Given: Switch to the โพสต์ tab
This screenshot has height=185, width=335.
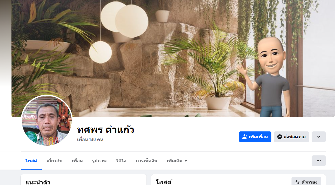Looking at the screenshot, I should click(31, 161).
